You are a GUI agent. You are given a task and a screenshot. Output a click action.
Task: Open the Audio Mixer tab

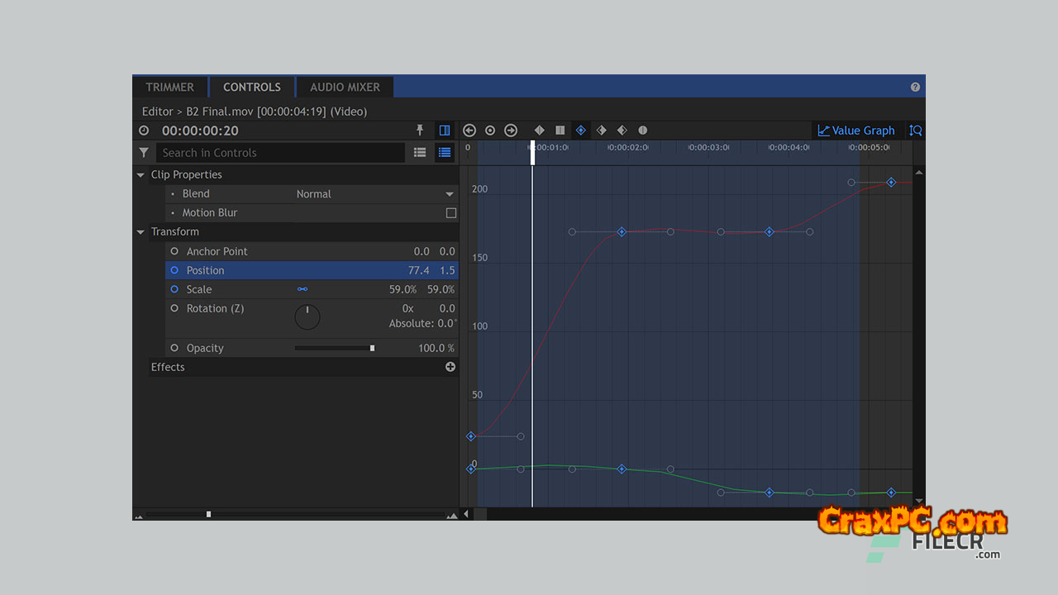click(345, 87)
